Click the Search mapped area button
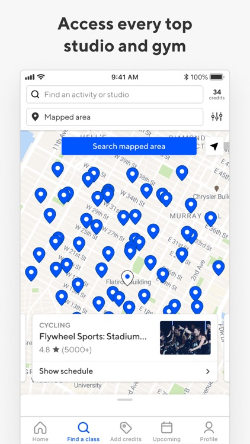 (x=129, y=146)
